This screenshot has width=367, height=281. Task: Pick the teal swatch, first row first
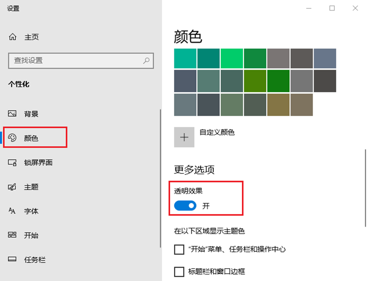185,59
